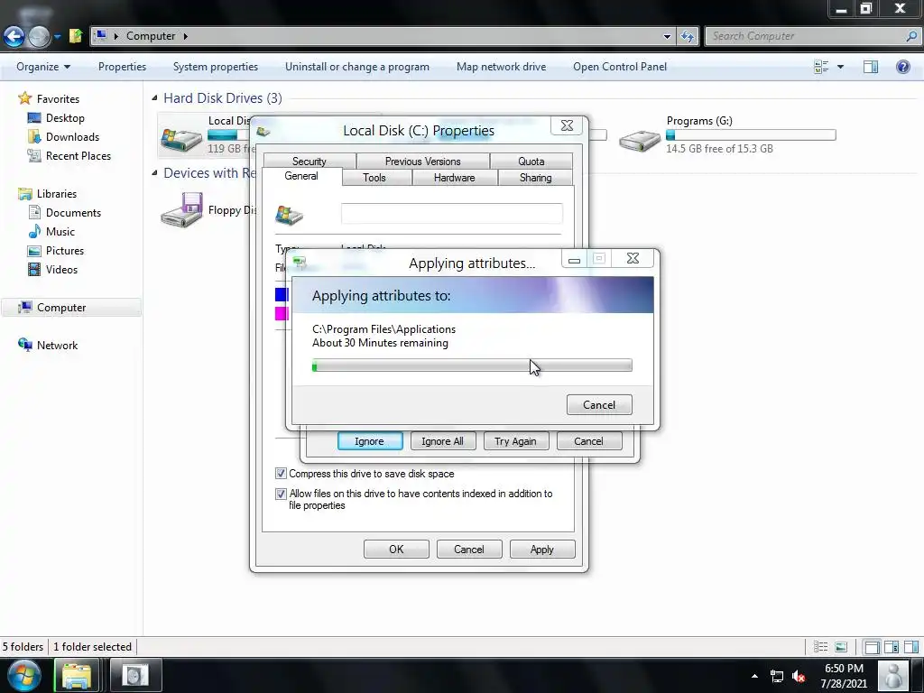Open the Music library

[x=60, y=232]
